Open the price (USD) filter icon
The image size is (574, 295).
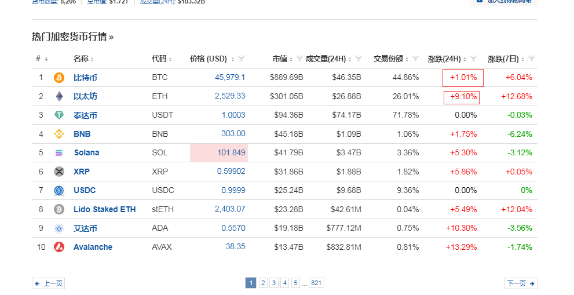pyautogui.click(x=242, y=59)
